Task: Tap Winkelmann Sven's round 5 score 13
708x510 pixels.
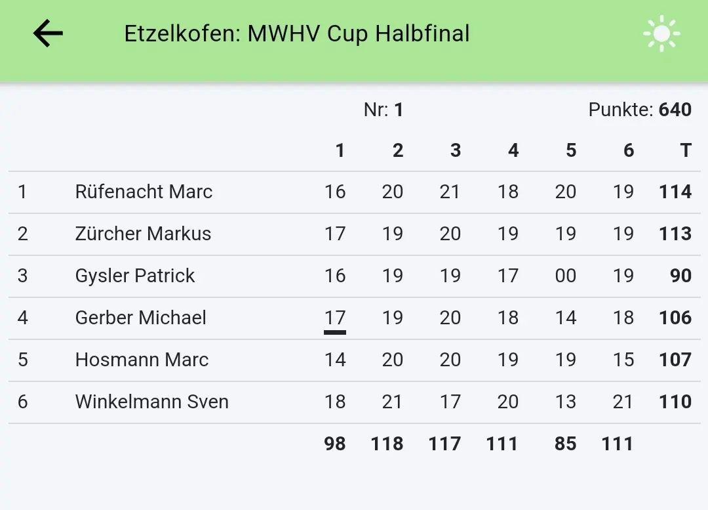Action: click(x=565, y=402)
